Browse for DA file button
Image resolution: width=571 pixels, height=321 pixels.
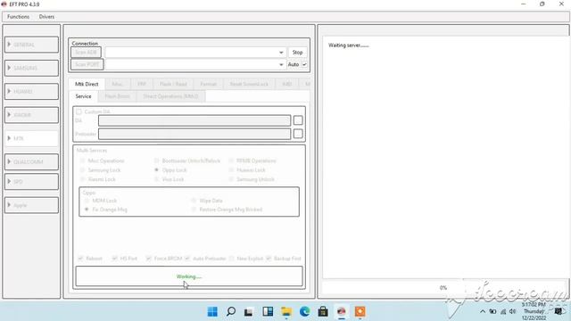pyautogui.click(x=298, y=120)
